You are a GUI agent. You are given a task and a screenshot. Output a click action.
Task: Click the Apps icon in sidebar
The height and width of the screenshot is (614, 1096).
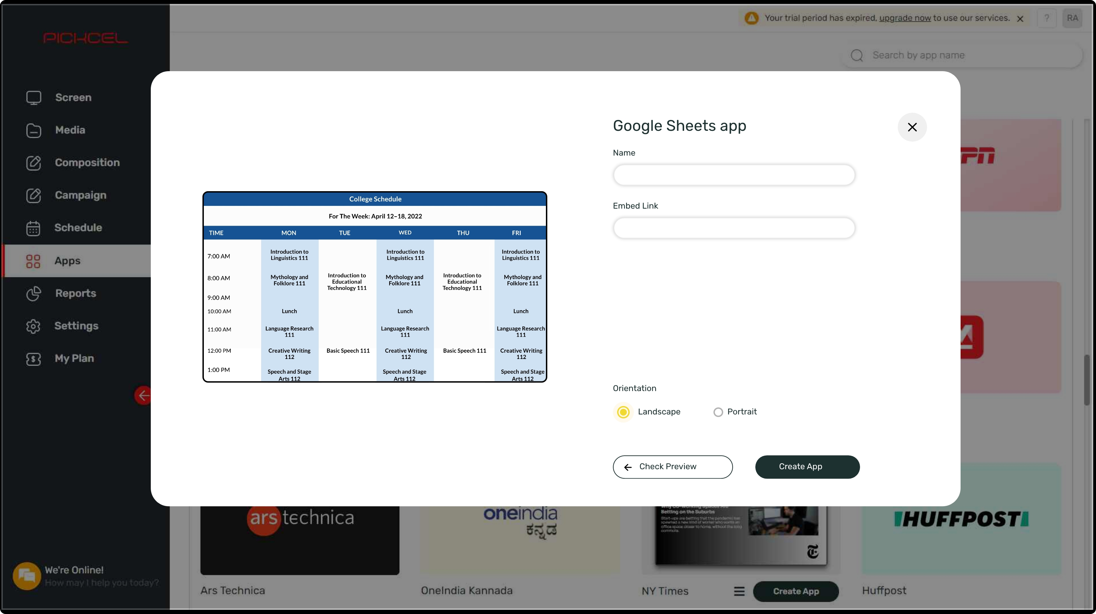click(x=32, y=261)
